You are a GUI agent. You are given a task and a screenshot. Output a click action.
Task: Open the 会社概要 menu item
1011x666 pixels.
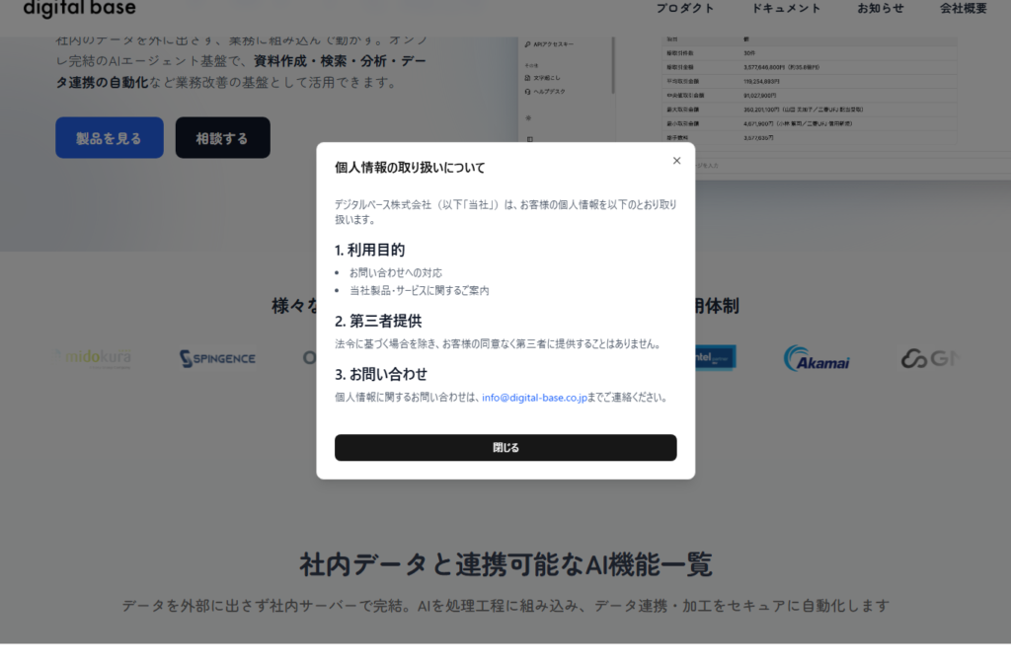(964, 8)
